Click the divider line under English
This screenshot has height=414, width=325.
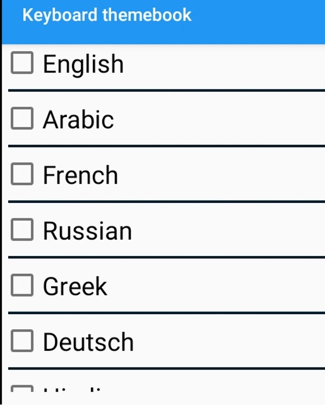tap(165, 90)
